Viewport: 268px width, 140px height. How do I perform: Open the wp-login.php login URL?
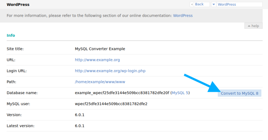[110, 71]
